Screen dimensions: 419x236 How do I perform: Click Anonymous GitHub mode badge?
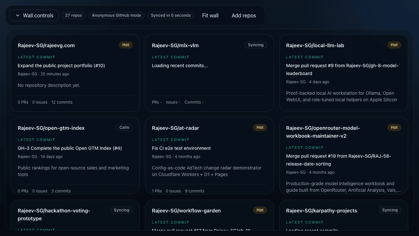pyautogui.click(x=117, y=15)
